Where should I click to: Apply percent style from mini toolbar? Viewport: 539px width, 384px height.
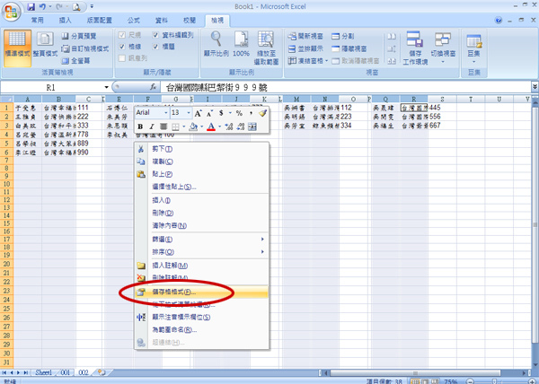click(x=239, y=113)
